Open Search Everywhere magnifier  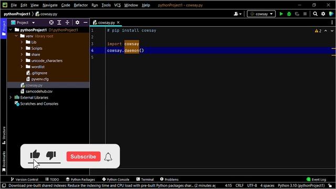pyautogui.click(x=315, y=14)
